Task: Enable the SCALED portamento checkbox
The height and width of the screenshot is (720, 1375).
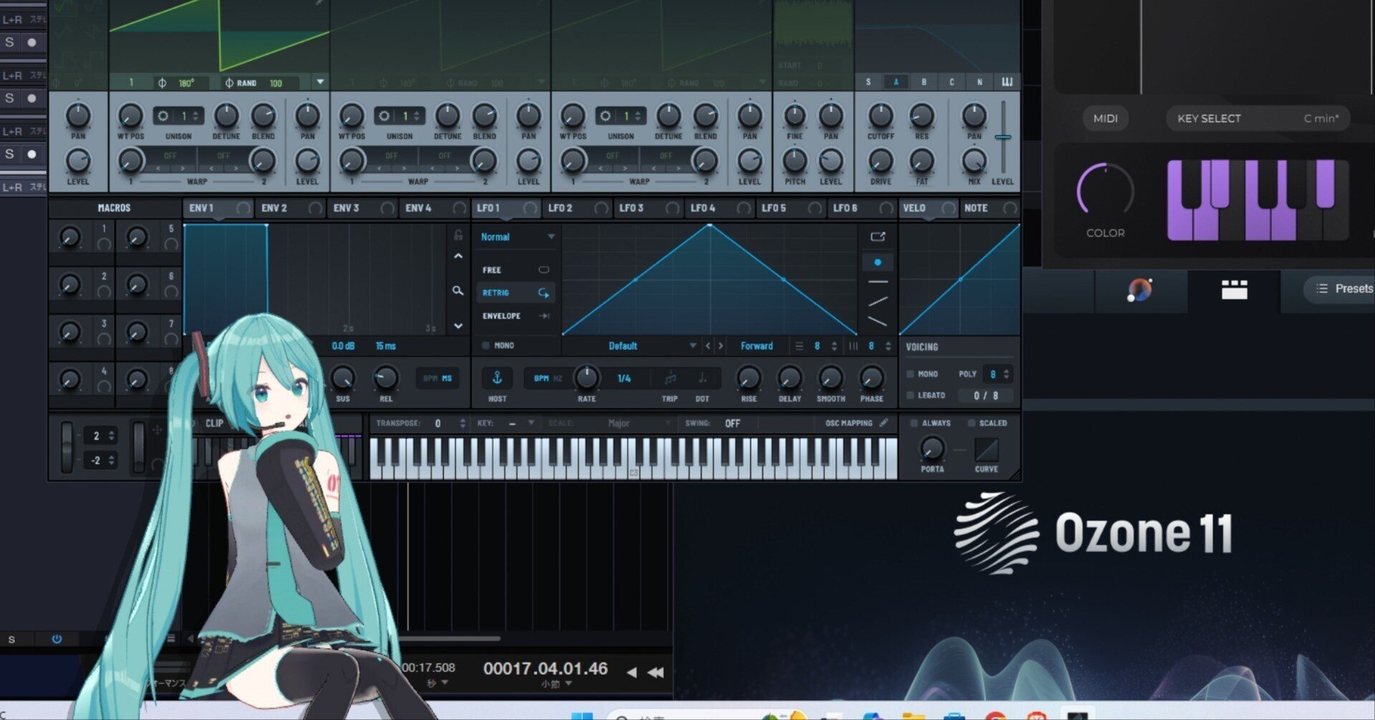Action: pyautogui.click(x=971, y=423)
